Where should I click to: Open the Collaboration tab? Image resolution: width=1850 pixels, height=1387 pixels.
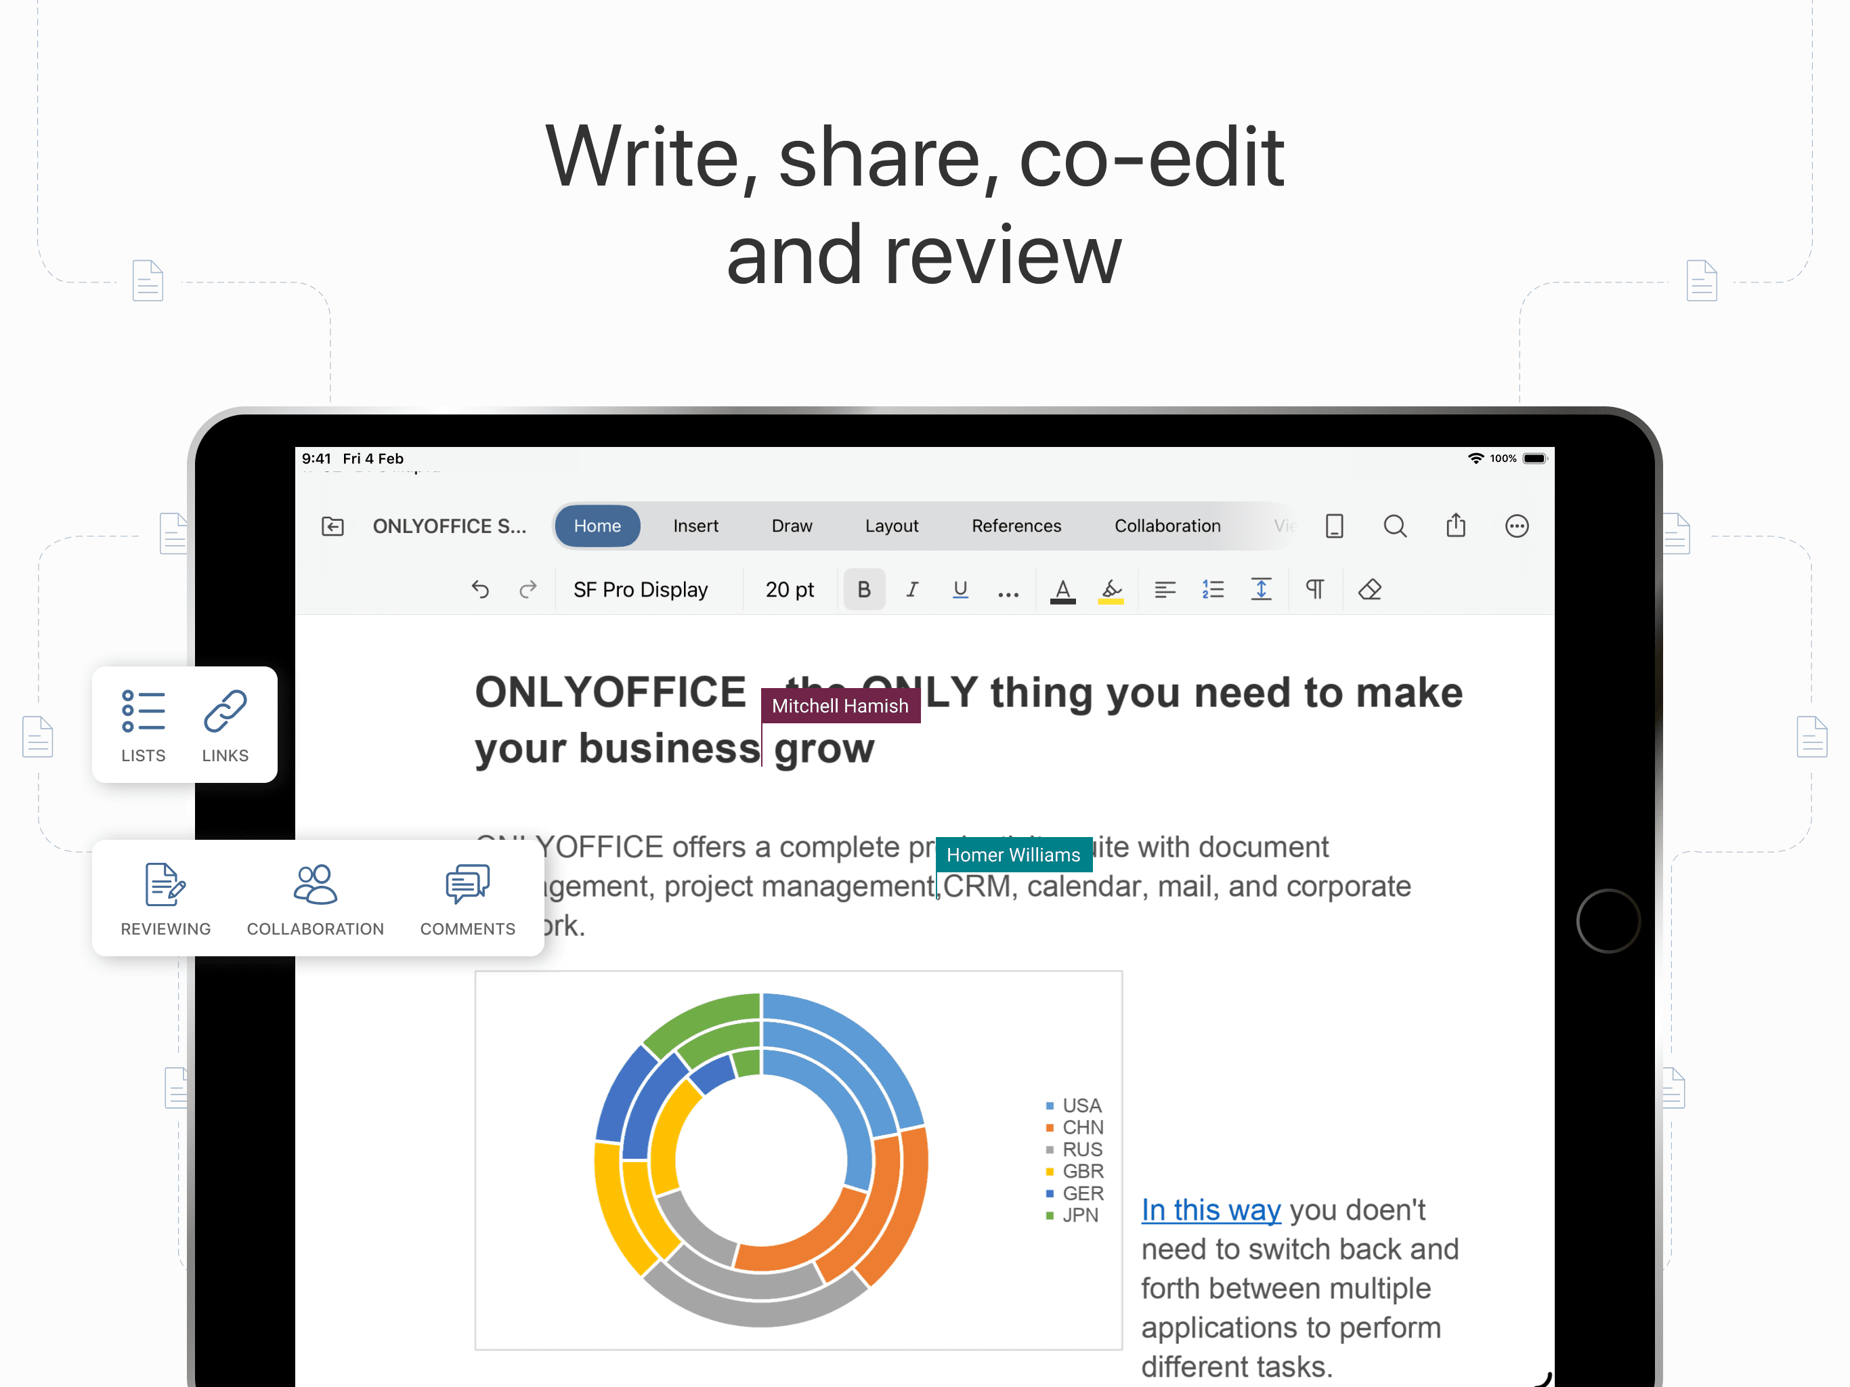coord(1167,526)
